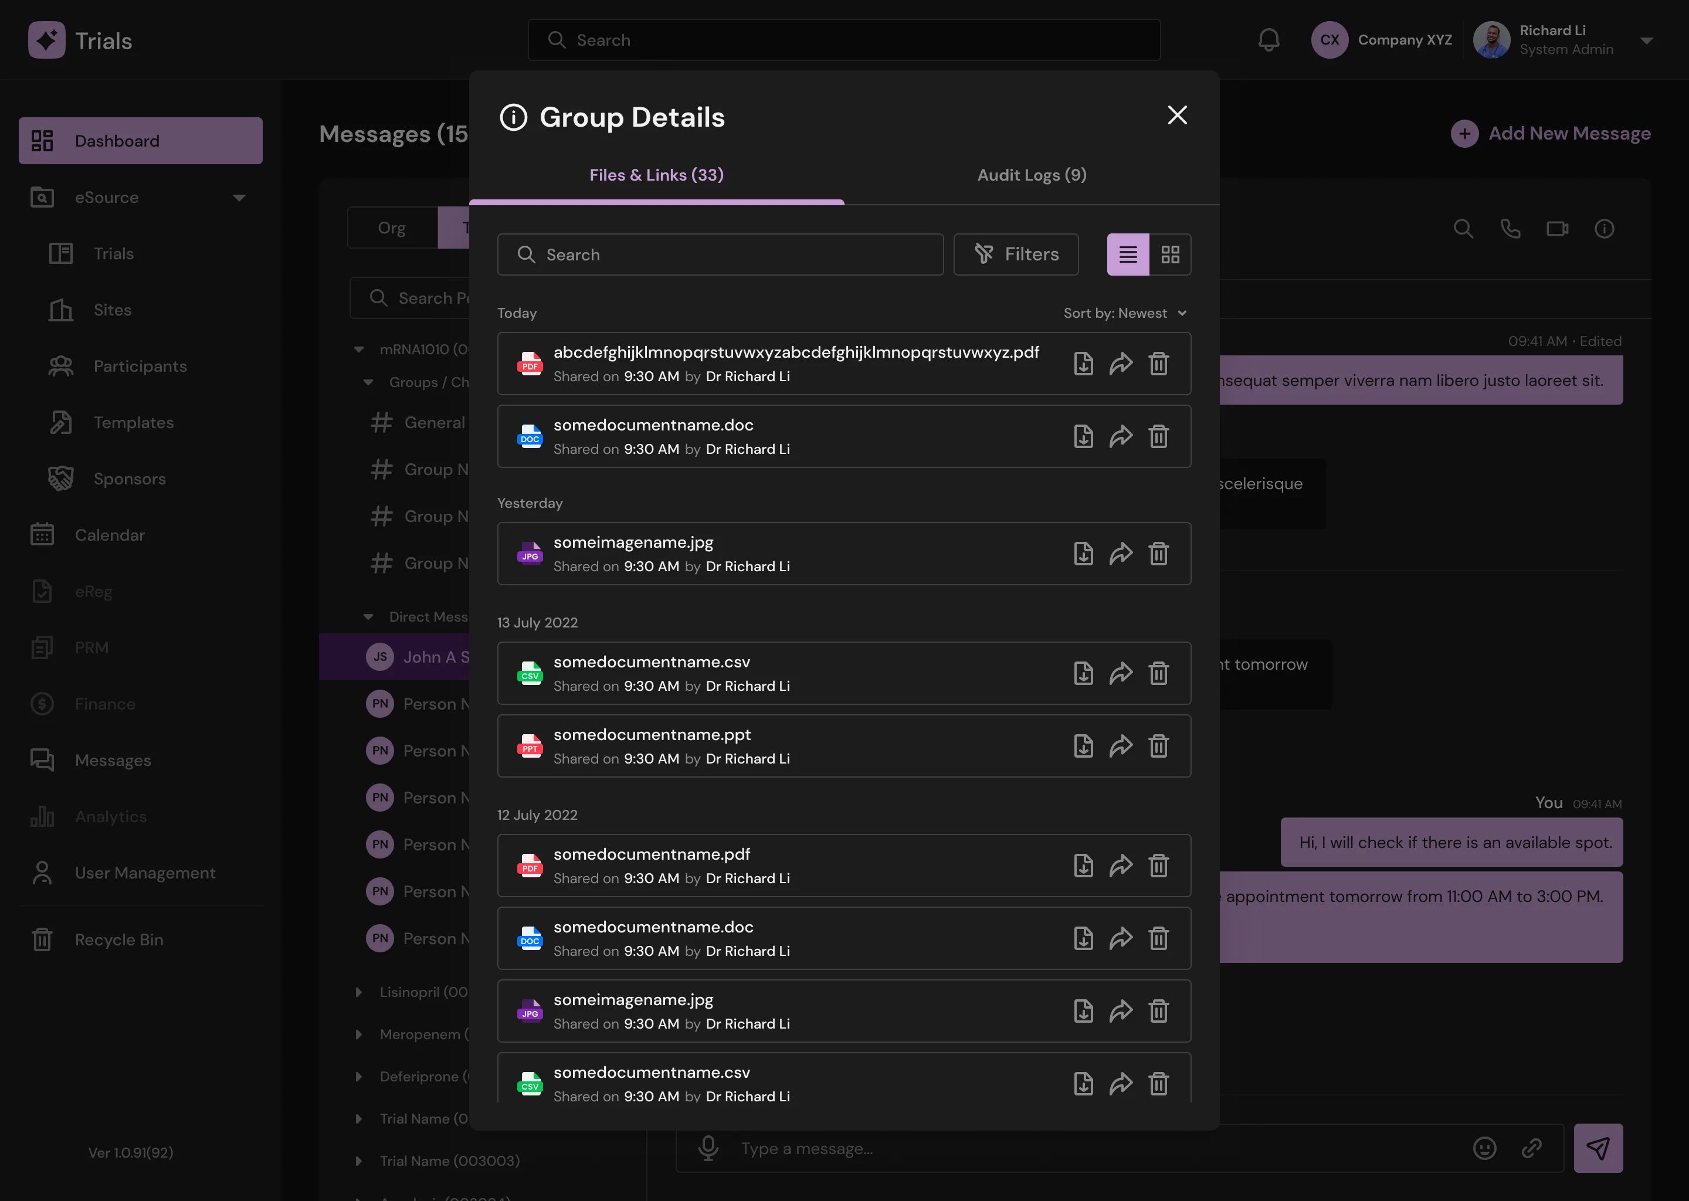Share somedocumentname.pdf from 12 July 2022

coord(1121,866)
